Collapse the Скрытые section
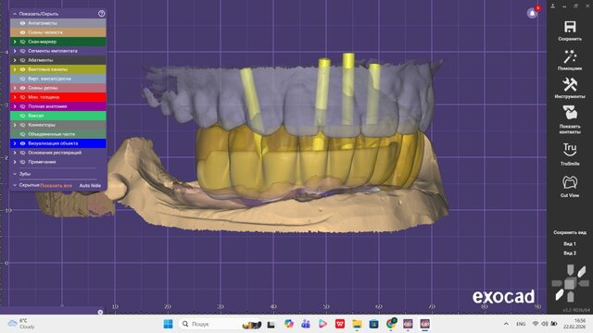 click(15, 185)
